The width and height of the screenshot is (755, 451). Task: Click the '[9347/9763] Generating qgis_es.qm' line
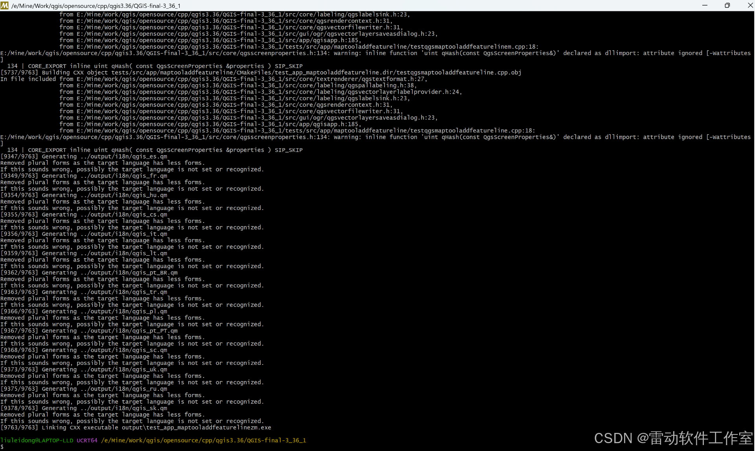point(84,156)
